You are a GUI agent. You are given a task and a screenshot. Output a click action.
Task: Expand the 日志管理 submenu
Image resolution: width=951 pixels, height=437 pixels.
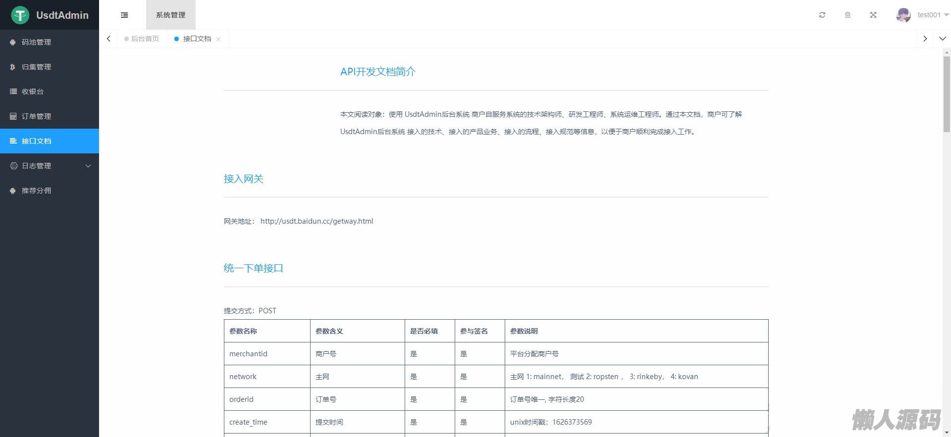click(50, 166)
